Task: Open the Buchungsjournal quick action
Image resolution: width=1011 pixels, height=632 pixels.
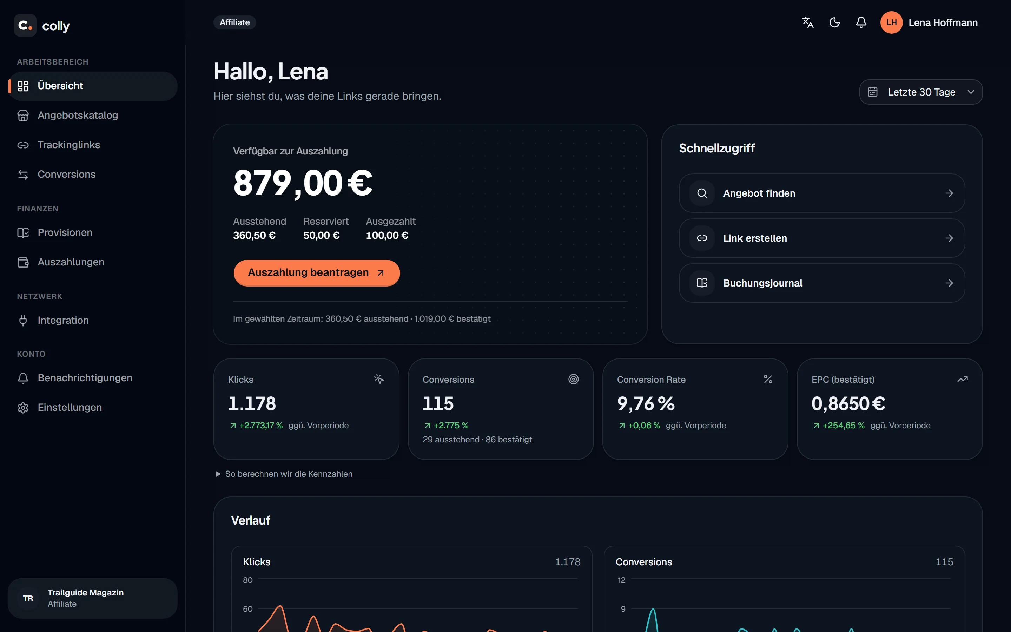Action: (822, 283)
